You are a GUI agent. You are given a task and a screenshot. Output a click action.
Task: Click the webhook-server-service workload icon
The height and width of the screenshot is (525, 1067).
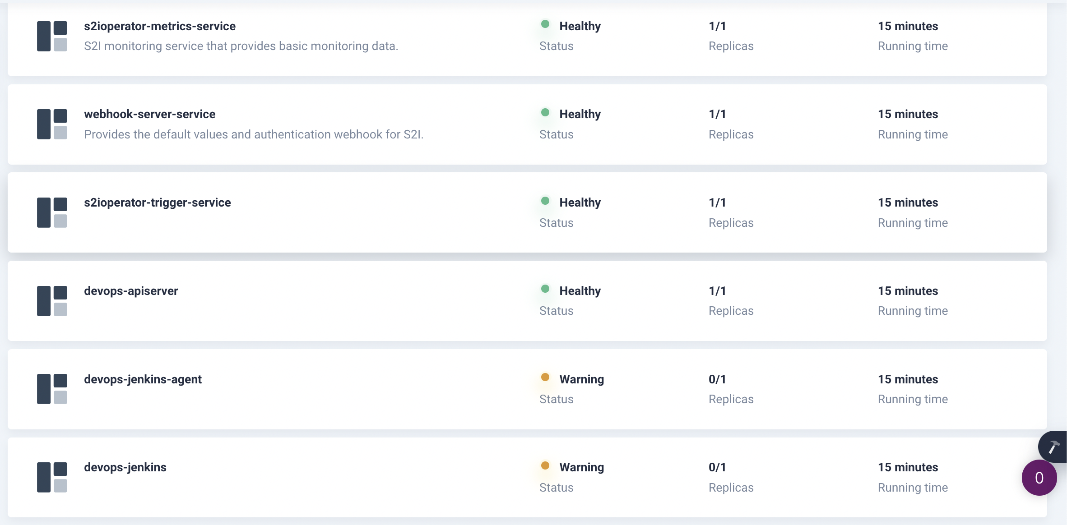(x=52, y=124)
